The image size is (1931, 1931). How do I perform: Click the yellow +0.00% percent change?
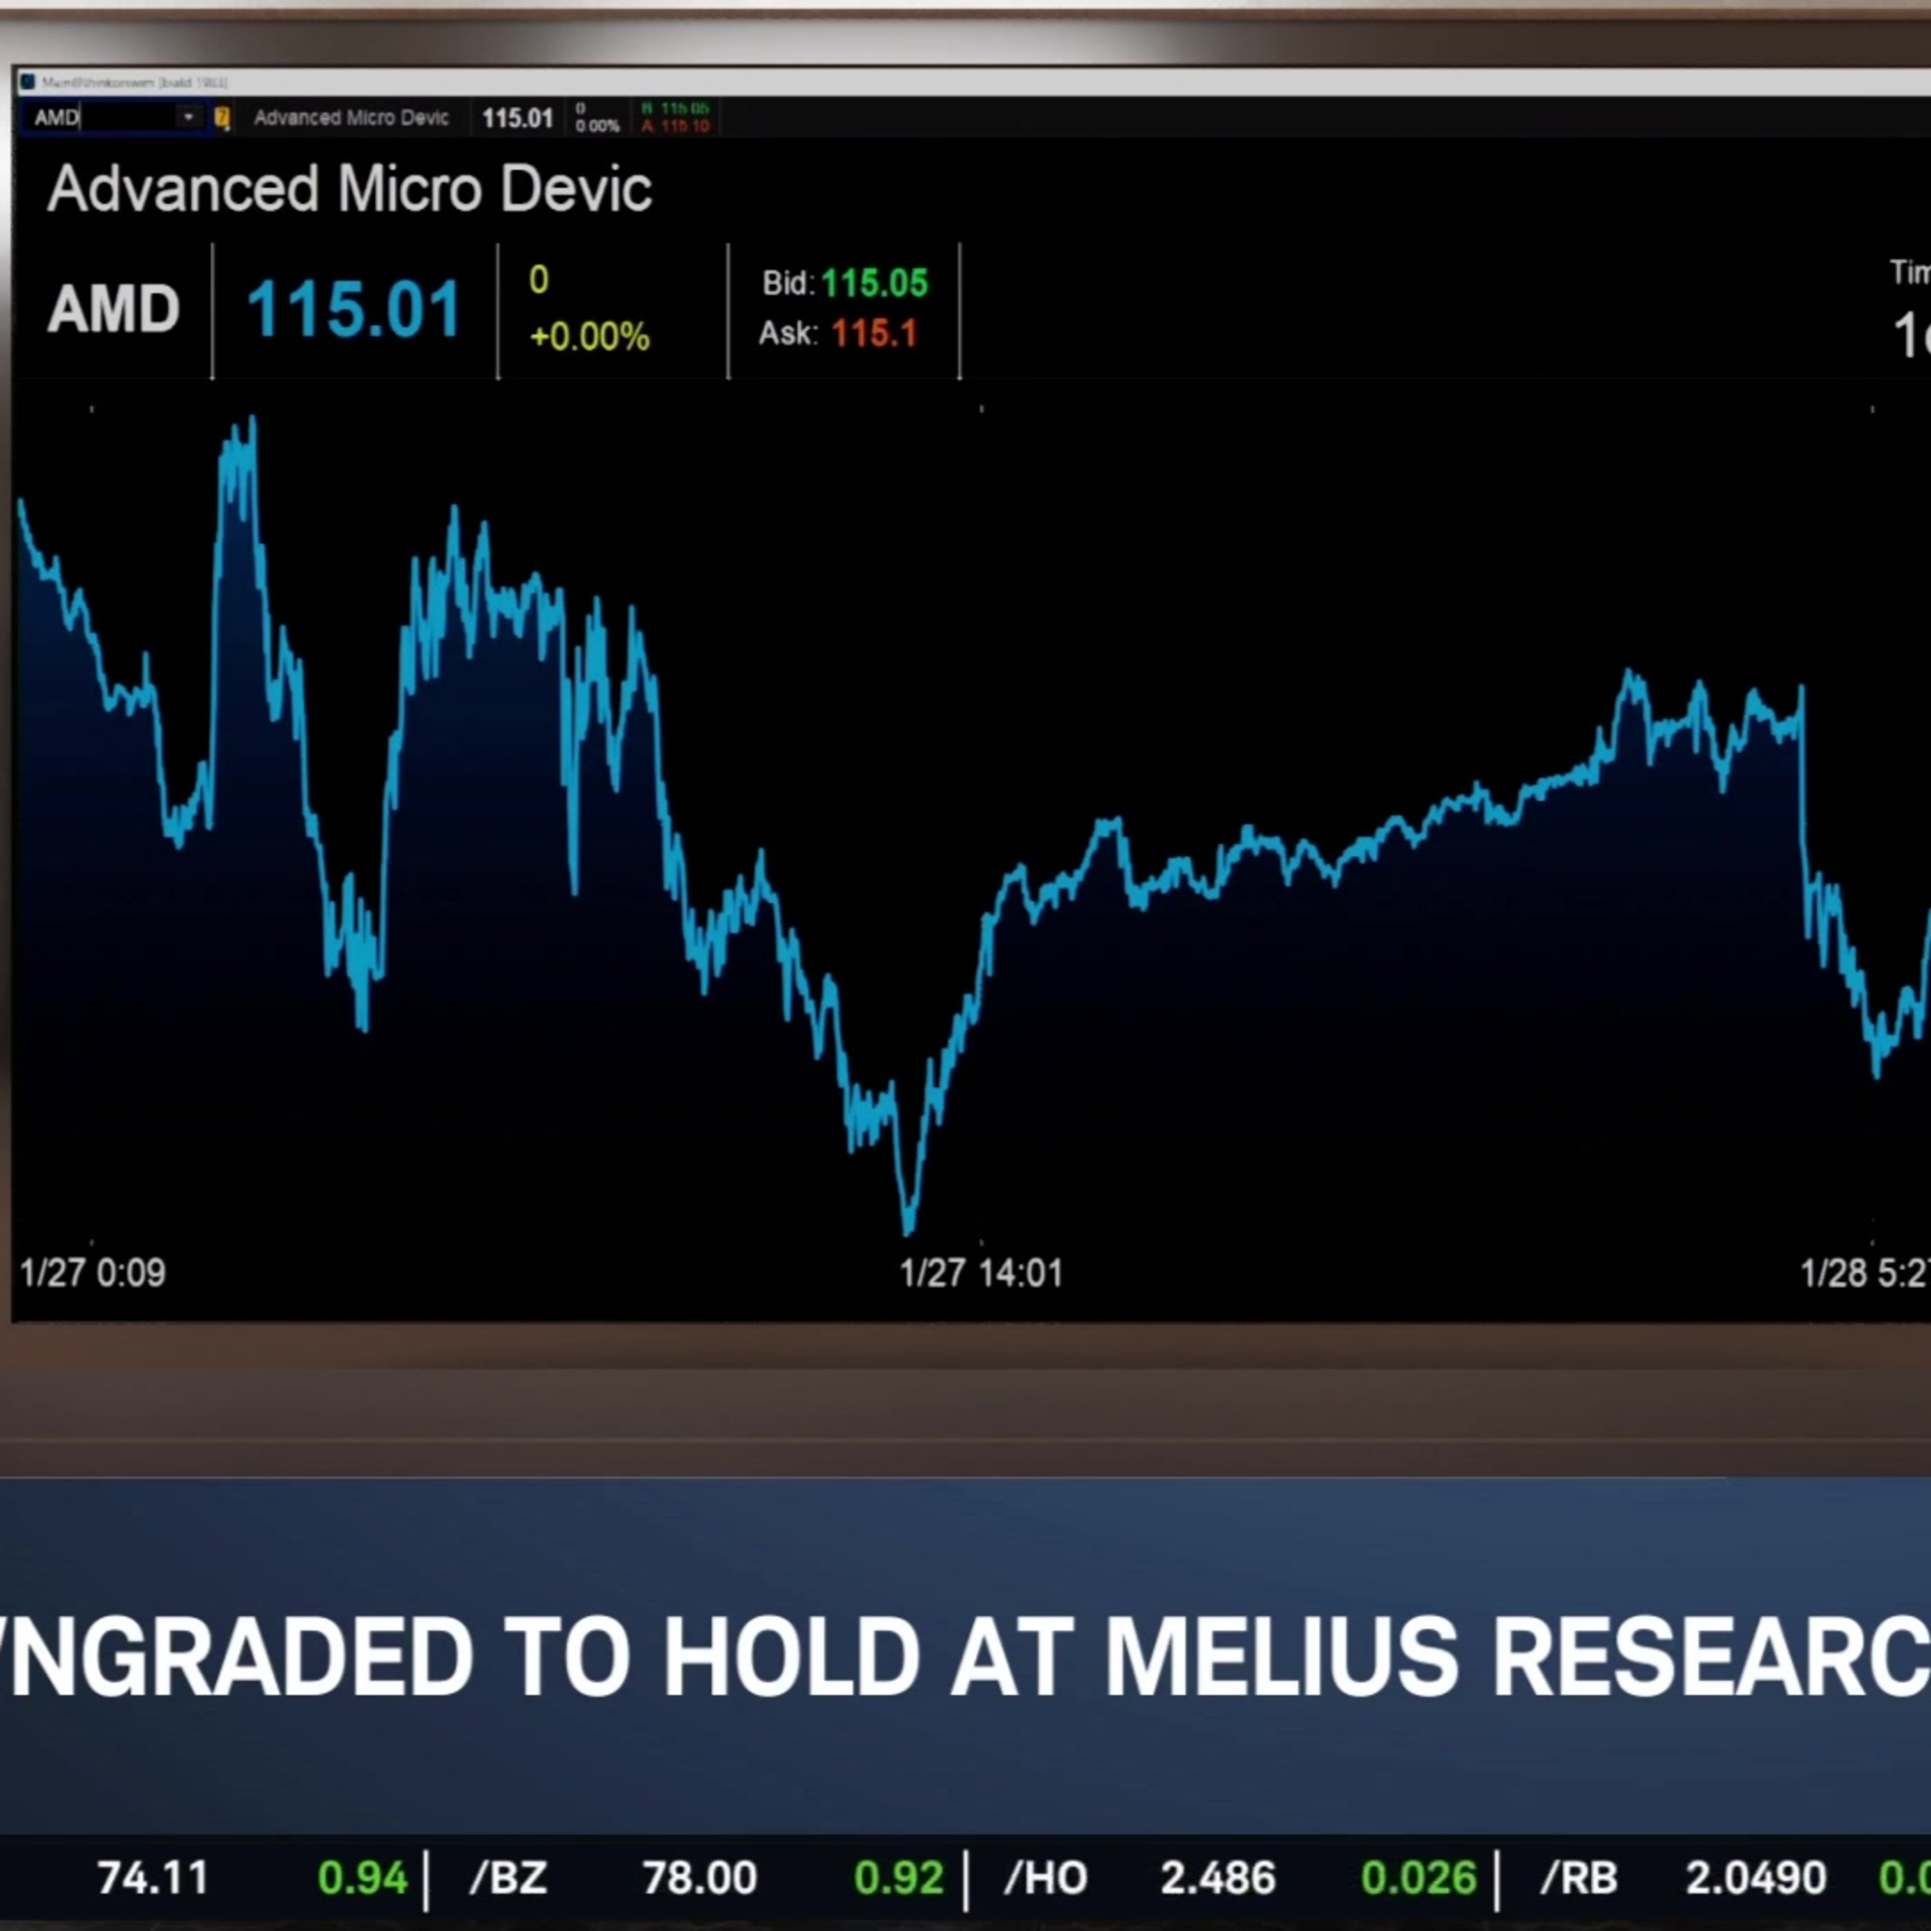click(x=589, y=337)
